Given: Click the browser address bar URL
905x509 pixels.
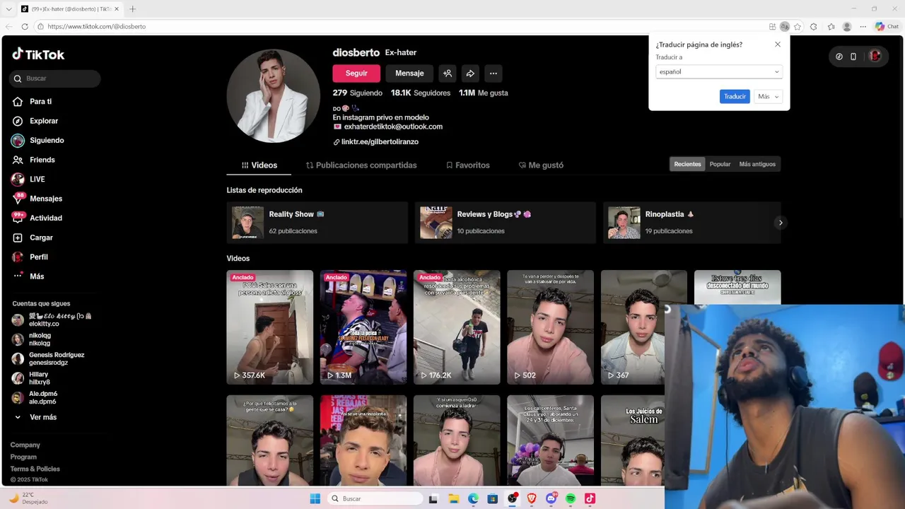Looking at the screenshot, I should pos(97,26).
